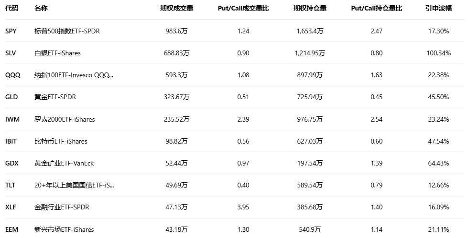Click the TLT ticker code
The image size is (468, 238).
(x=11, y=185)
